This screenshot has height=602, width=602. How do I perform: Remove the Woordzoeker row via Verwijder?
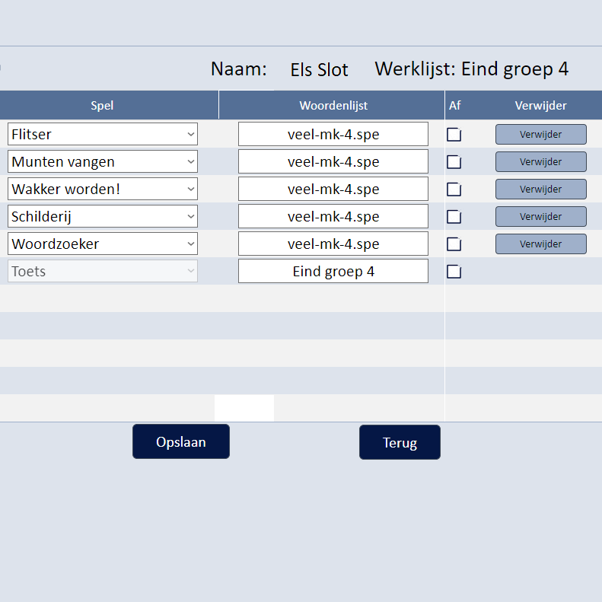click(x=540, y=244)
